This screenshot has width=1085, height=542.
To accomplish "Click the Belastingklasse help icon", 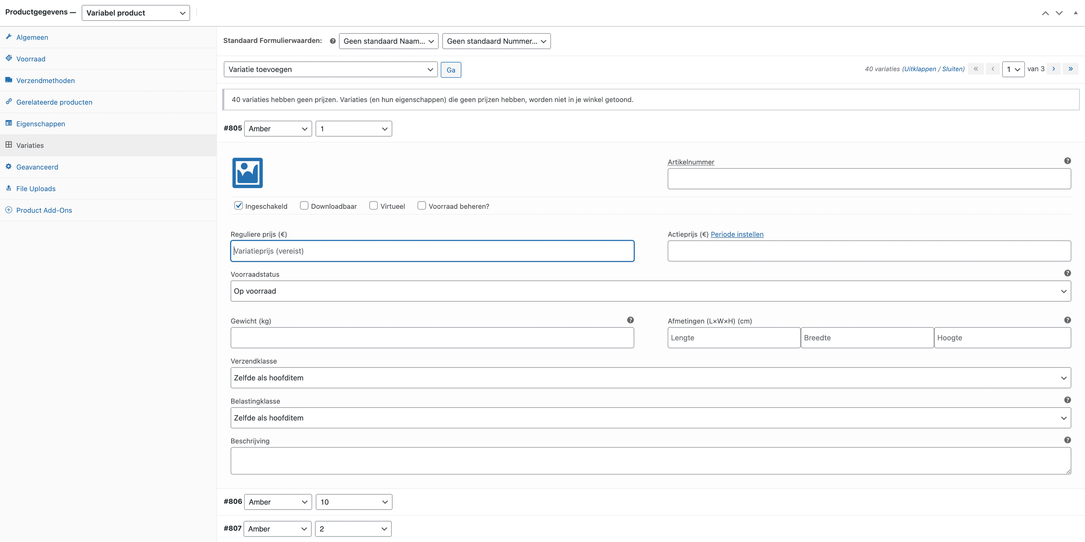I will click(1067, 400).
